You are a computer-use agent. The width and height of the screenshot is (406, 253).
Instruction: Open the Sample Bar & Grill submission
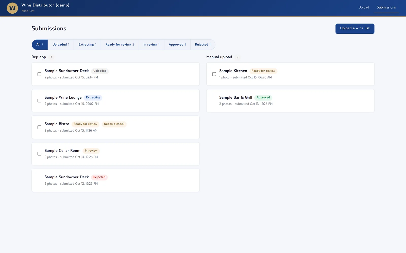click(x=290, y=100)
